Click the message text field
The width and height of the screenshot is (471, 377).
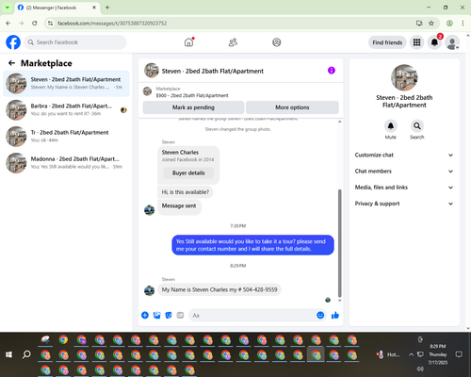[252, 315]
